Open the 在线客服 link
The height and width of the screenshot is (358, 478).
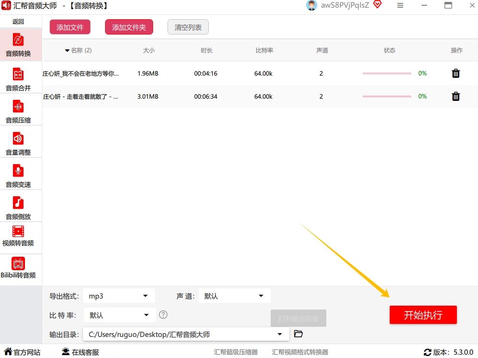point(85,352)
